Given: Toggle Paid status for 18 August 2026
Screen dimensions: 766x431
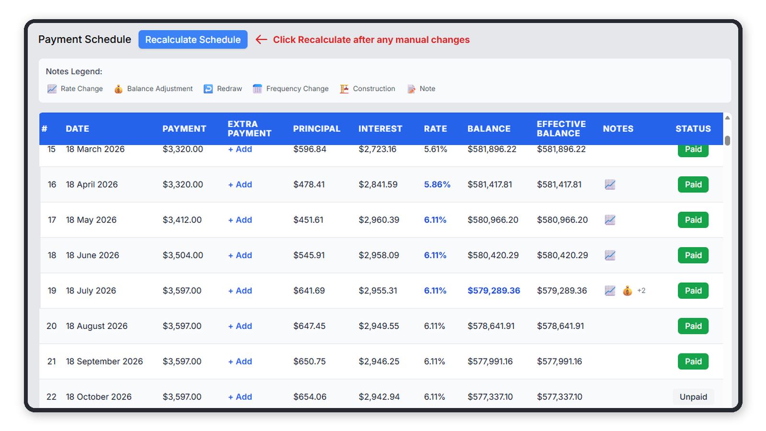Looking at the screenshot, I should (693, 326).
